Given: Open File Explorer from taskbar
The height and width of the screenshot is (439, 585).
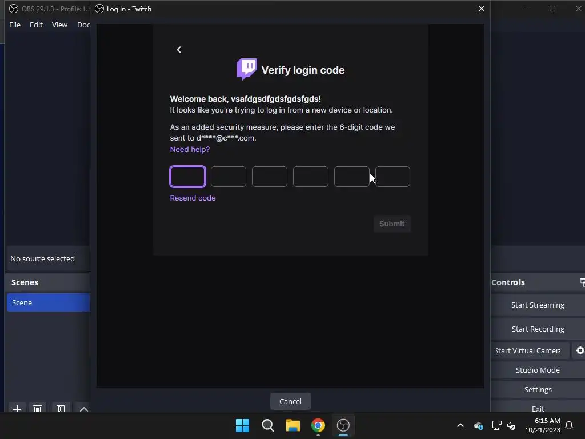Looking at the screenshot, I should 293,425.
